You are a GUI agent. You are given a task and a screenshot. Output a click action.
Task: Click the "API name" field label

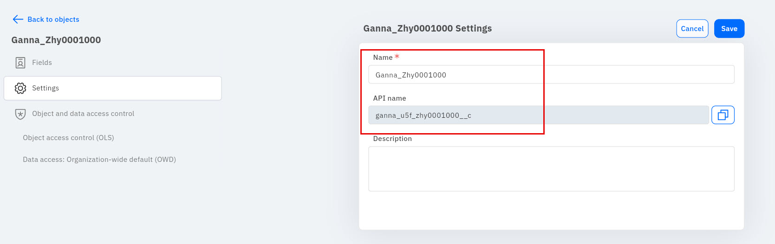390,98
